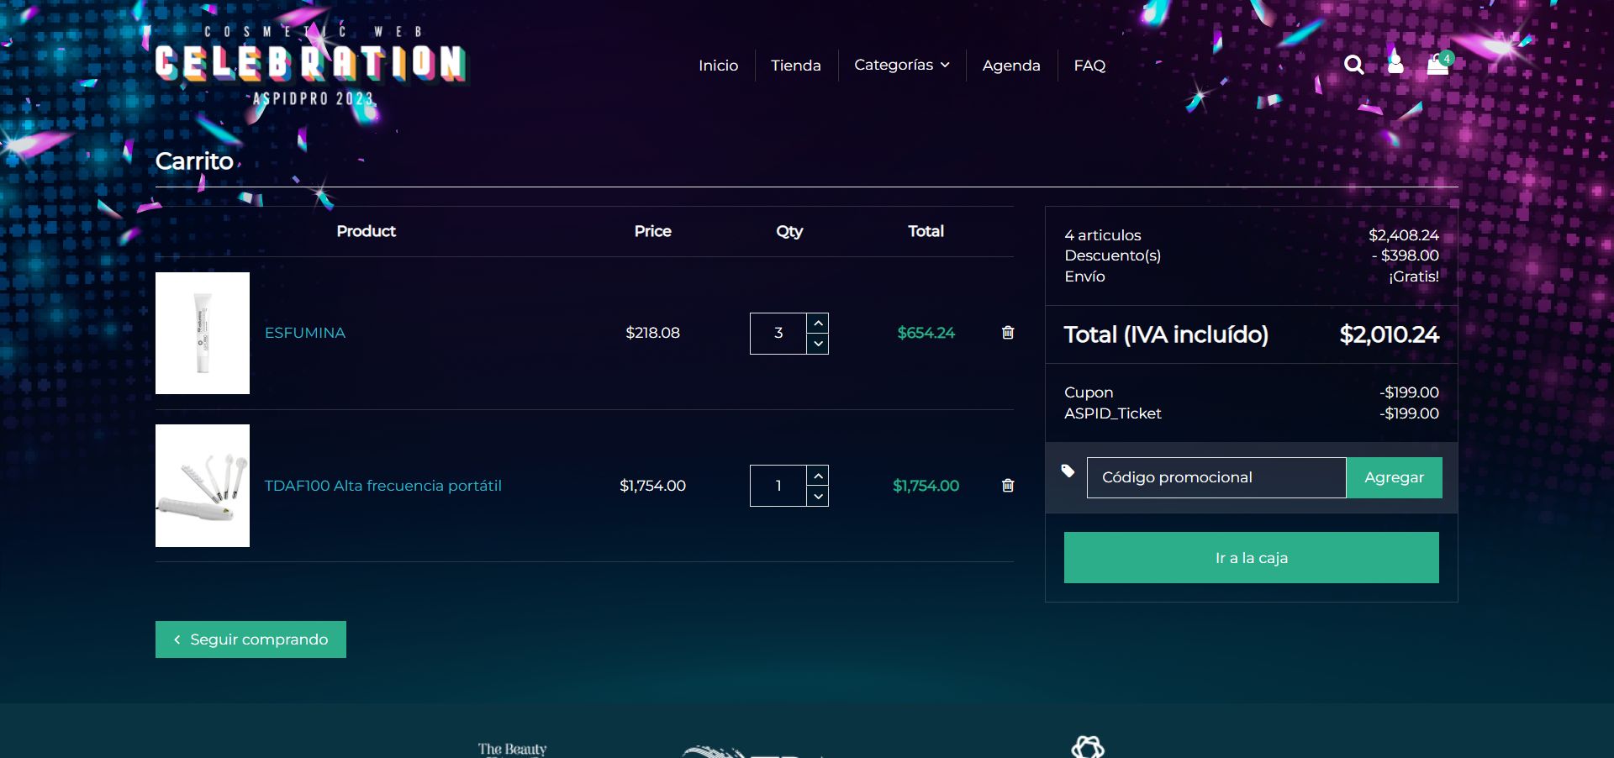Proceed with Ir a la caja button
Image resolution: width=1614 pixels, height=758 pixels.
(1252, 557)
